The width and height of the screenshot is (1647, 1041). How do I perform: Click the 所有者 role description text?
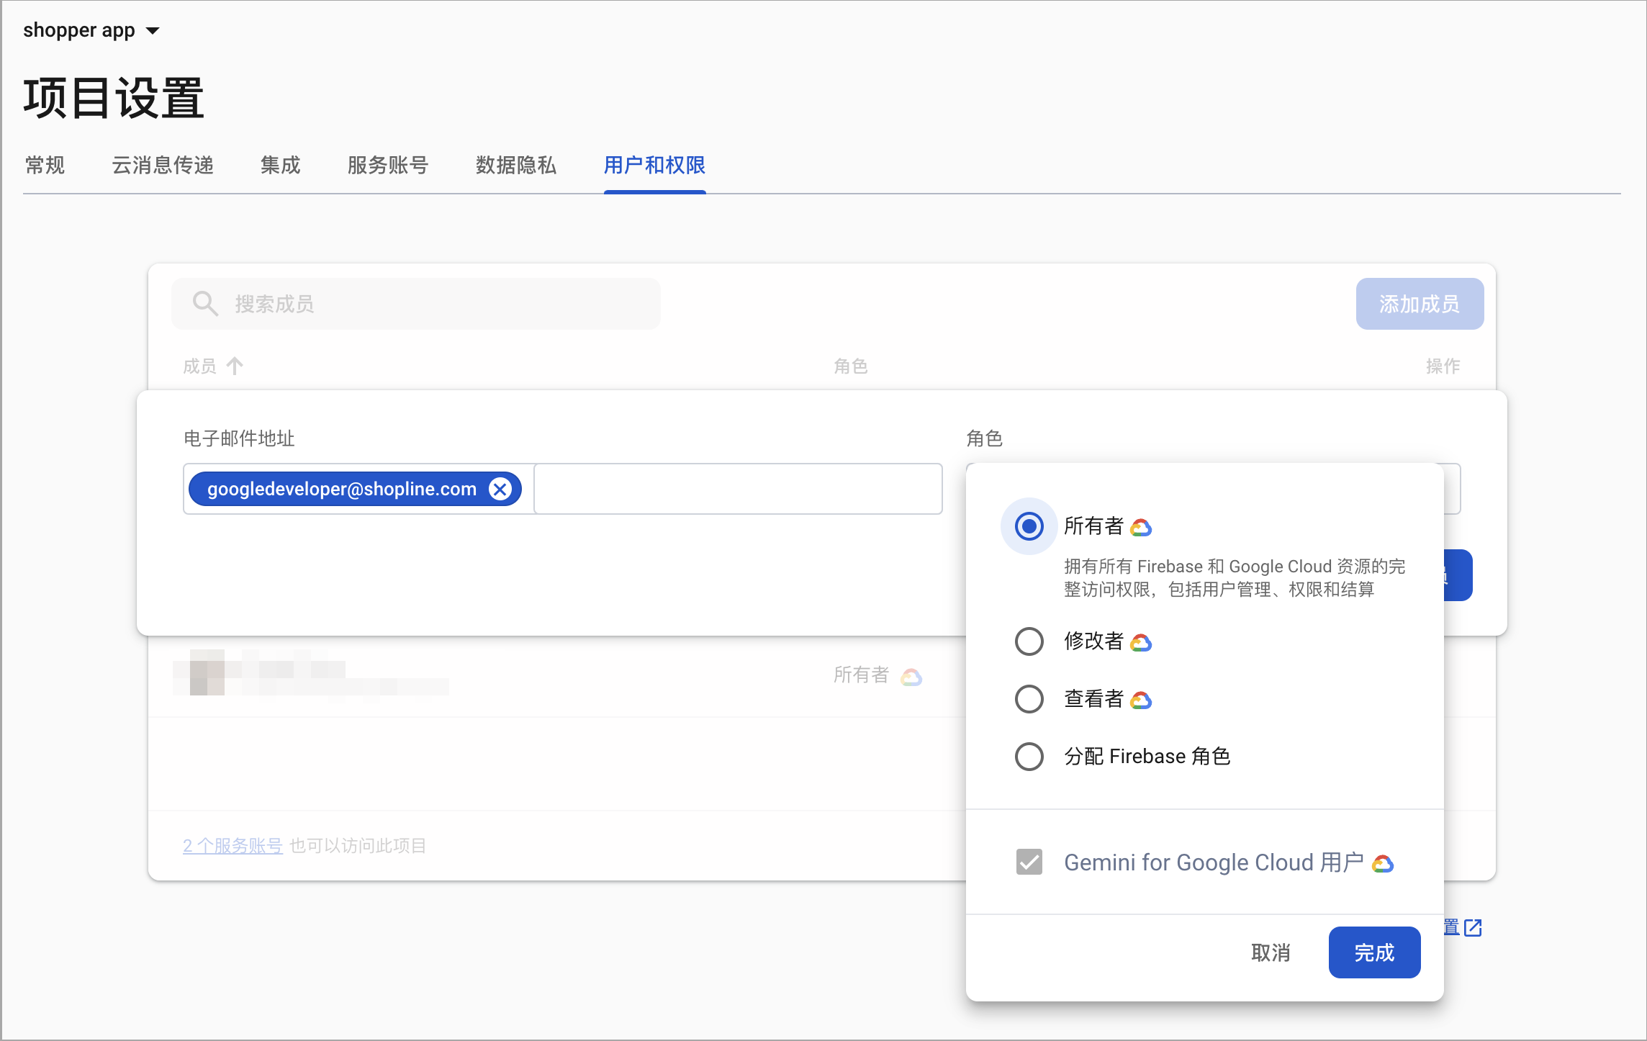pyautogui.click(x=1235, y=578)
